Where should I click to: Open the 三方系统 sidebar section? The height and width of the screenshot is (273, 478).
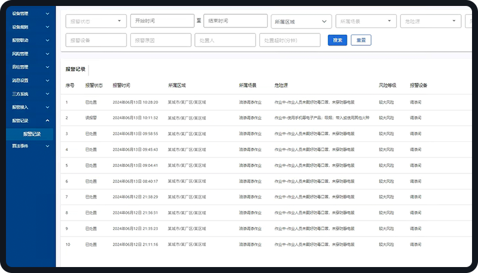coord(30,94)
